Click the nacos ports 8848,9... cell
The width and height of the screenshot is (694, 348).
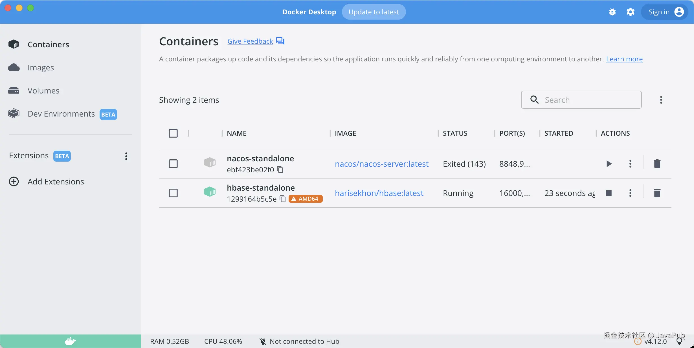coord(515,164)
